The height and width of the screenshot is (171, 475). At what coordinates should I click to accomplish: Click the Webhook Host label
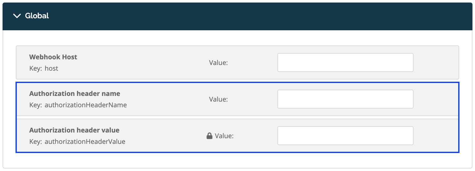point(53,57)
